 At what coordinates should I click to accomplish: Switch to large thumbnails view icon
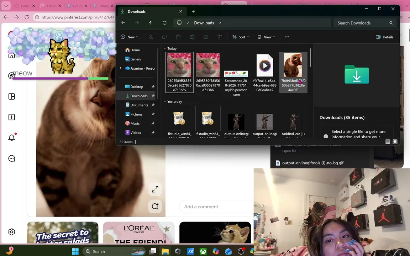click(x=395, y=142)
